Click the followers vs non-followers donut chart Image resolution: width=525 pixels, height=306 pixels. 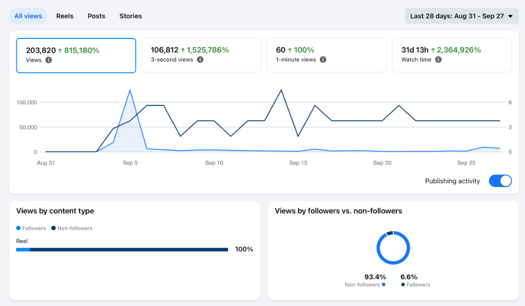(x=393, y=248)
